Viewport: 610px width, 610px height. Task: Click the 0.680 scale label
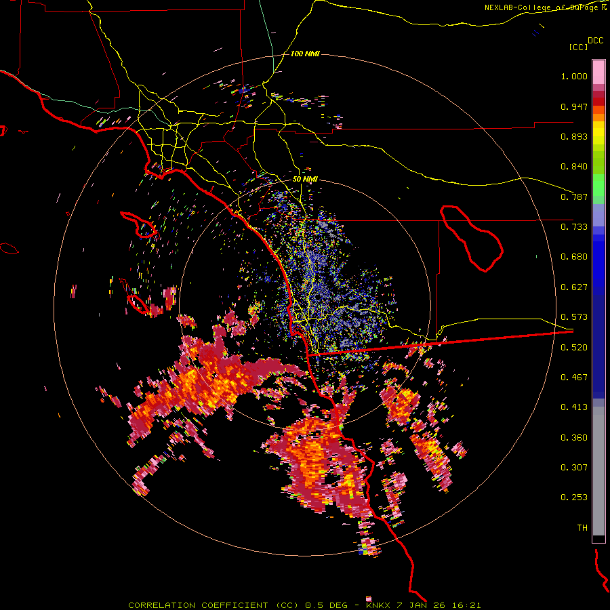click(x=574, y=257)
